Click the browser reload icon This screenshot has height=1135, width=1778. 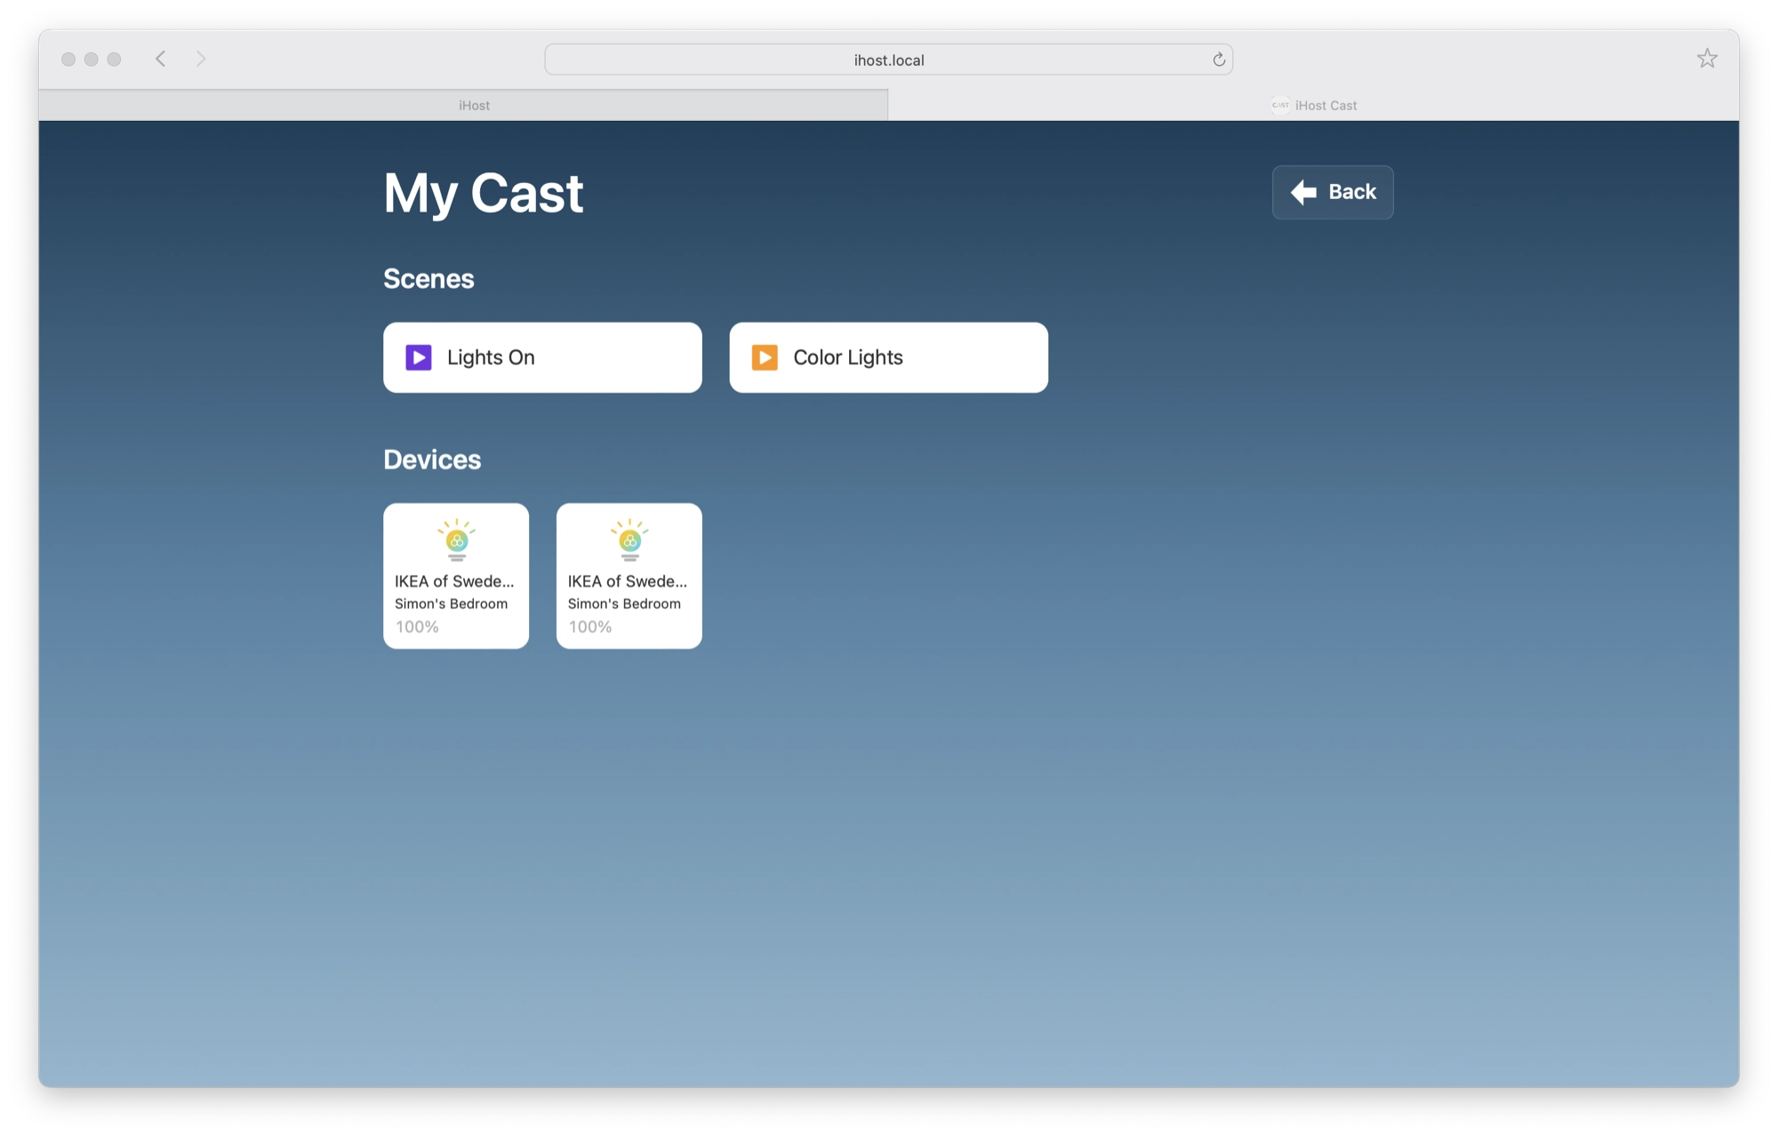1219,60
